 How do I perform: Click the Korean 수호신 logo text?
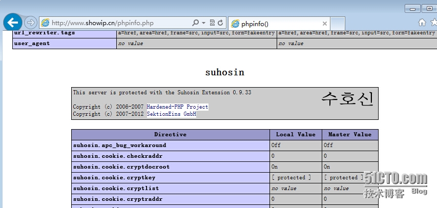click(347, 99)
